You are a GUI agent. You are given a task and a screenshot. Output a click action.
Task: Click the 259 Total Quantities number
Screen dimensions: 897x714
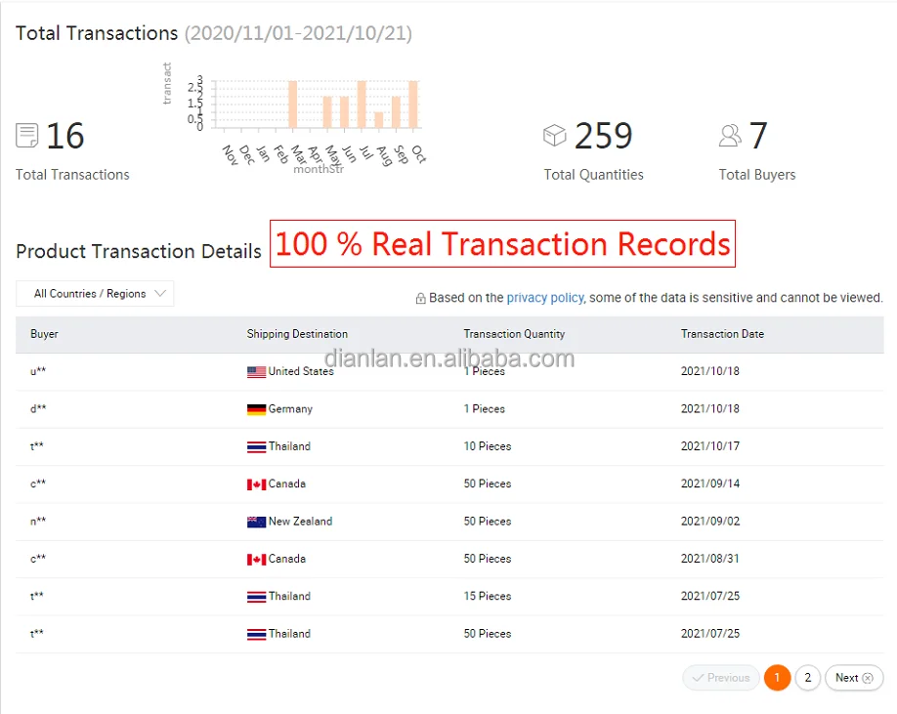point(604,136)
